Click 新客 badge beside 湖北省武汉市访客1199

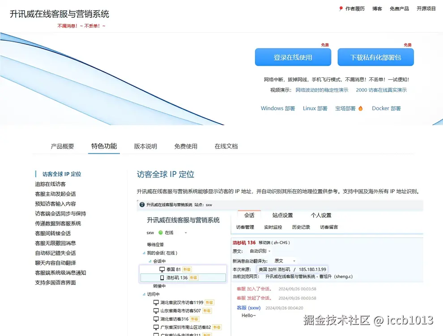point(209,302)
